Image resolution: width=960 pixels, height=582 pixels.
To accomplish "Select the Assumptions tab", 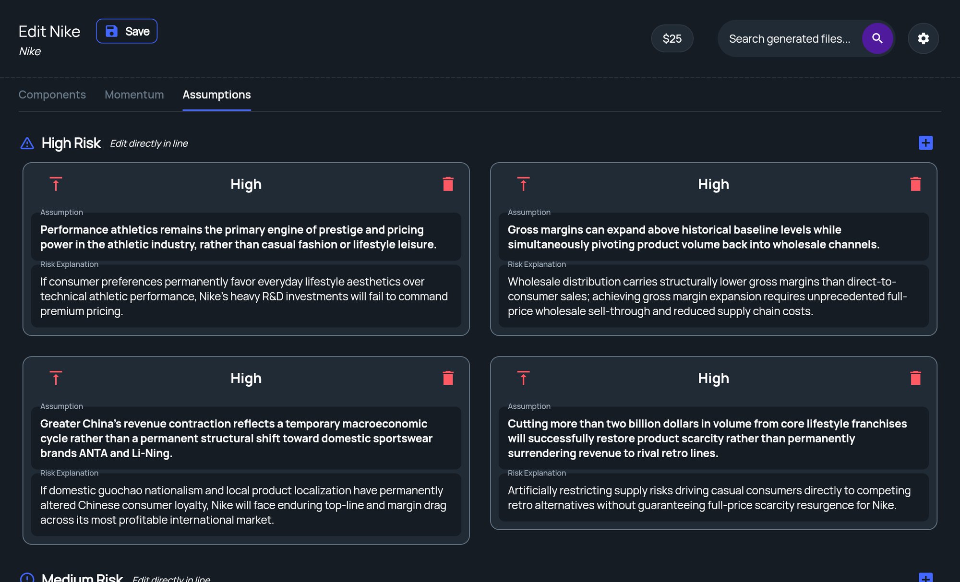I will point(216,95).
